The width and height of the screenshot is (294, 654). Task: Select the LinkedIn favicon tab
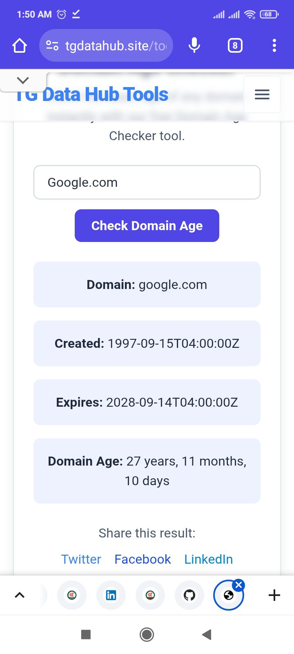click(x=111, y=595)
